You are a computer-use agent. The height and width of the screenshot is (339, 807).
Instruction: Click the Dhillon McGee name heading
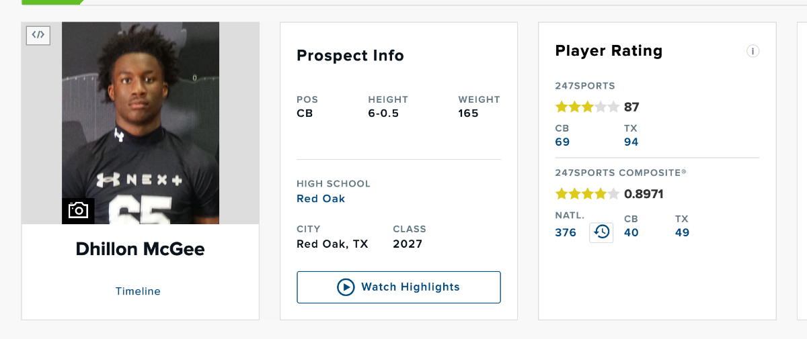coord(140,250)
